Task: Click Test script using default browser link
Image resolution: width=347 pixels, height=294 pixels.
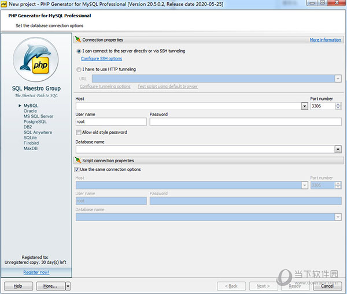Action: (168, 87)
